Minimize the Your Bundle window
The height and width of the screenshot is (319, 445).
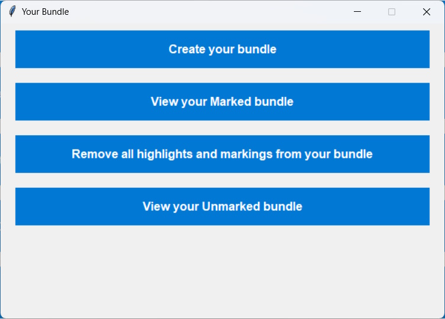[x=357, y=12]
